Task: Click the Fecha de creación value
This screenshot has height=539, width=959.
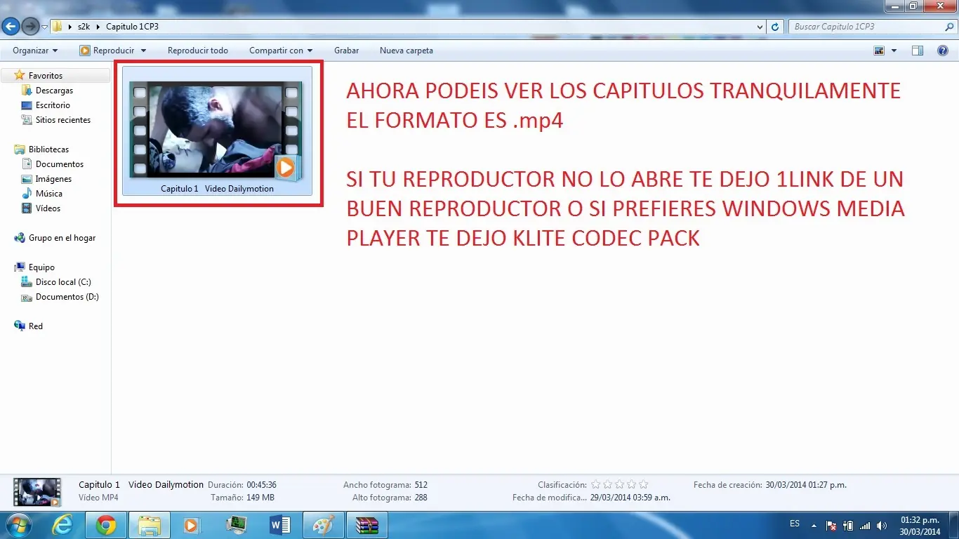Action: [x=806, y=485]
